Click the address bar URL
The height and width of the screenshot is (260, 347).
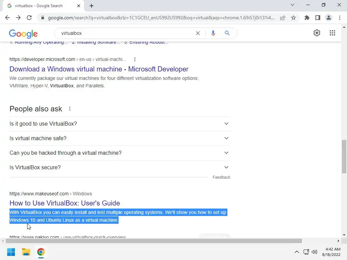coord(161,18)
